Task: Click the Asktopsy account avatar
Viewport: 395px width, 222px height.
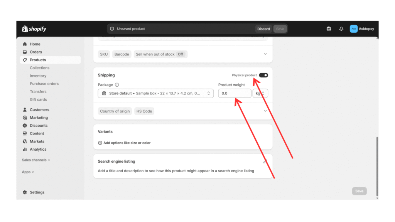Action: [x=353, y=29]
